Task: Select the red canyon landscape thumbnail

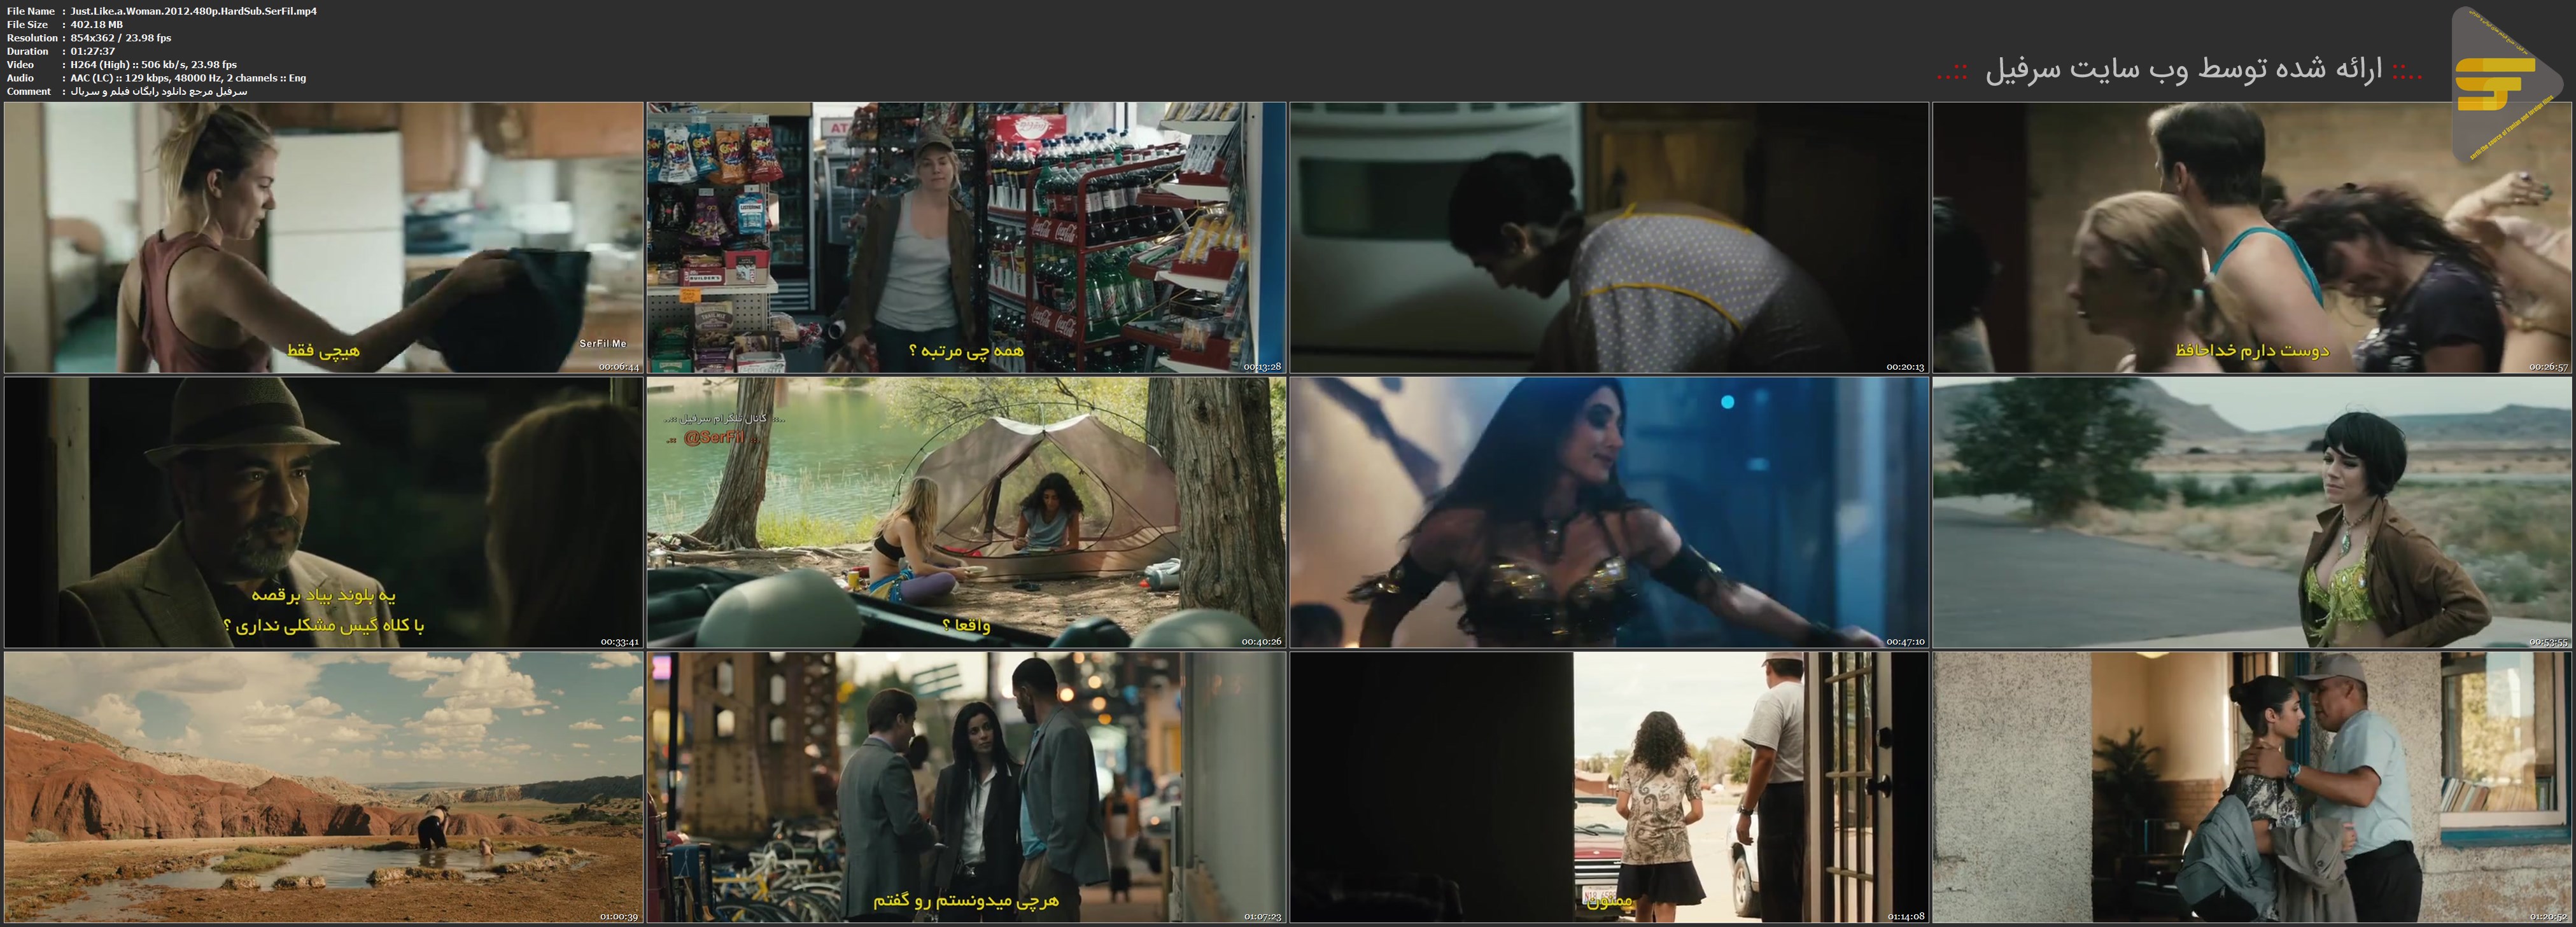Action: 323,787
